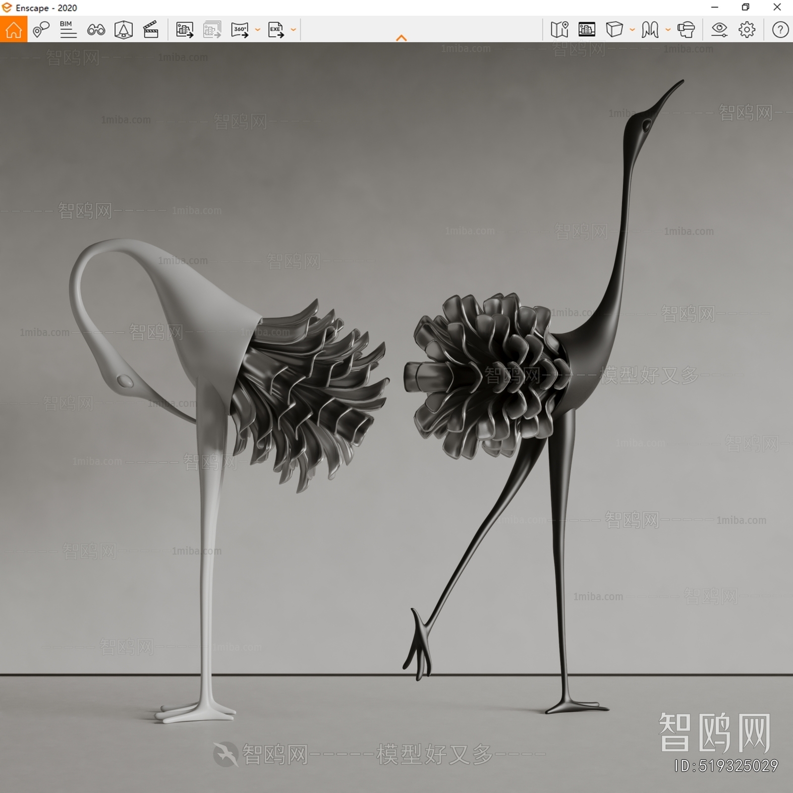This screenshot has height=793, width=793.
Task: Export EXE standalone icon
Action: [276, 30]
